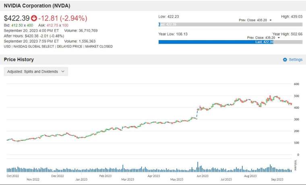Click the Price History heading
306x185 pixels.
pyautogui.click(x=19, y=59)
